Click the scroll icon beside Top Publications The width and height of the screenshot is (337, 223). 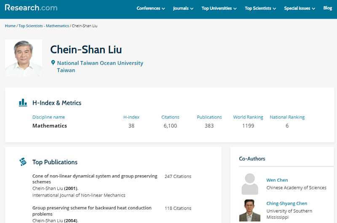[x=23, y=162]
